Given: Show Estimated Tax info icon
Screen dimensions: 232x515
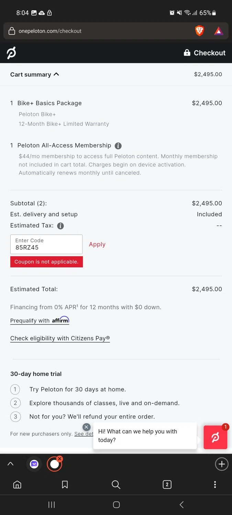Looking at the screenshot, I should [x=60, y=226].
